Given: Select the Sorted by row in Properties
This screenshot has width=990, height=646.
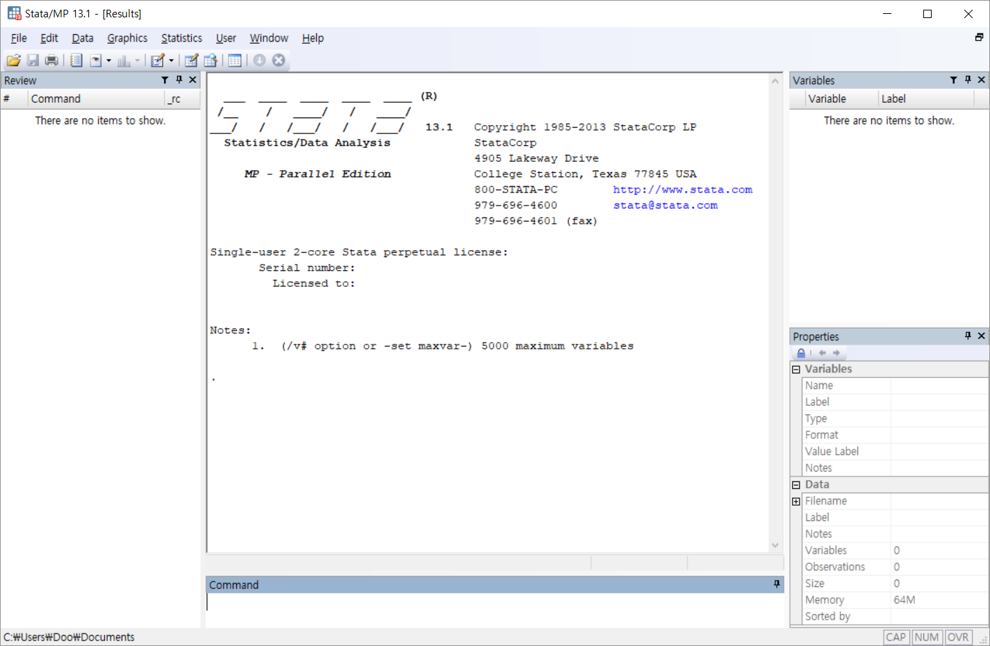Looking at the screenshot, I should (x=895, y=617).
